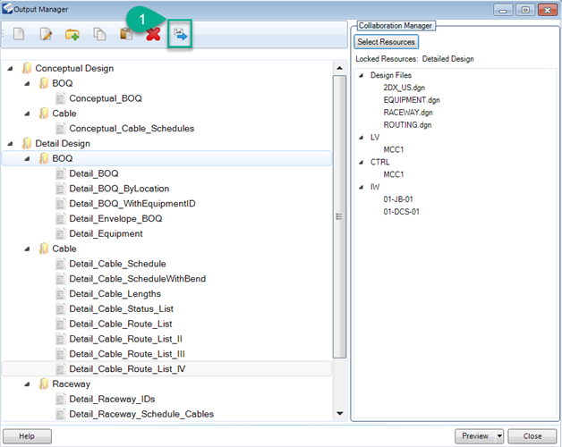Viewport: 562px width, 447px height.
Task: Click the Detail_Cable_Lengths report document icon
Action: (x=60, y=294)
